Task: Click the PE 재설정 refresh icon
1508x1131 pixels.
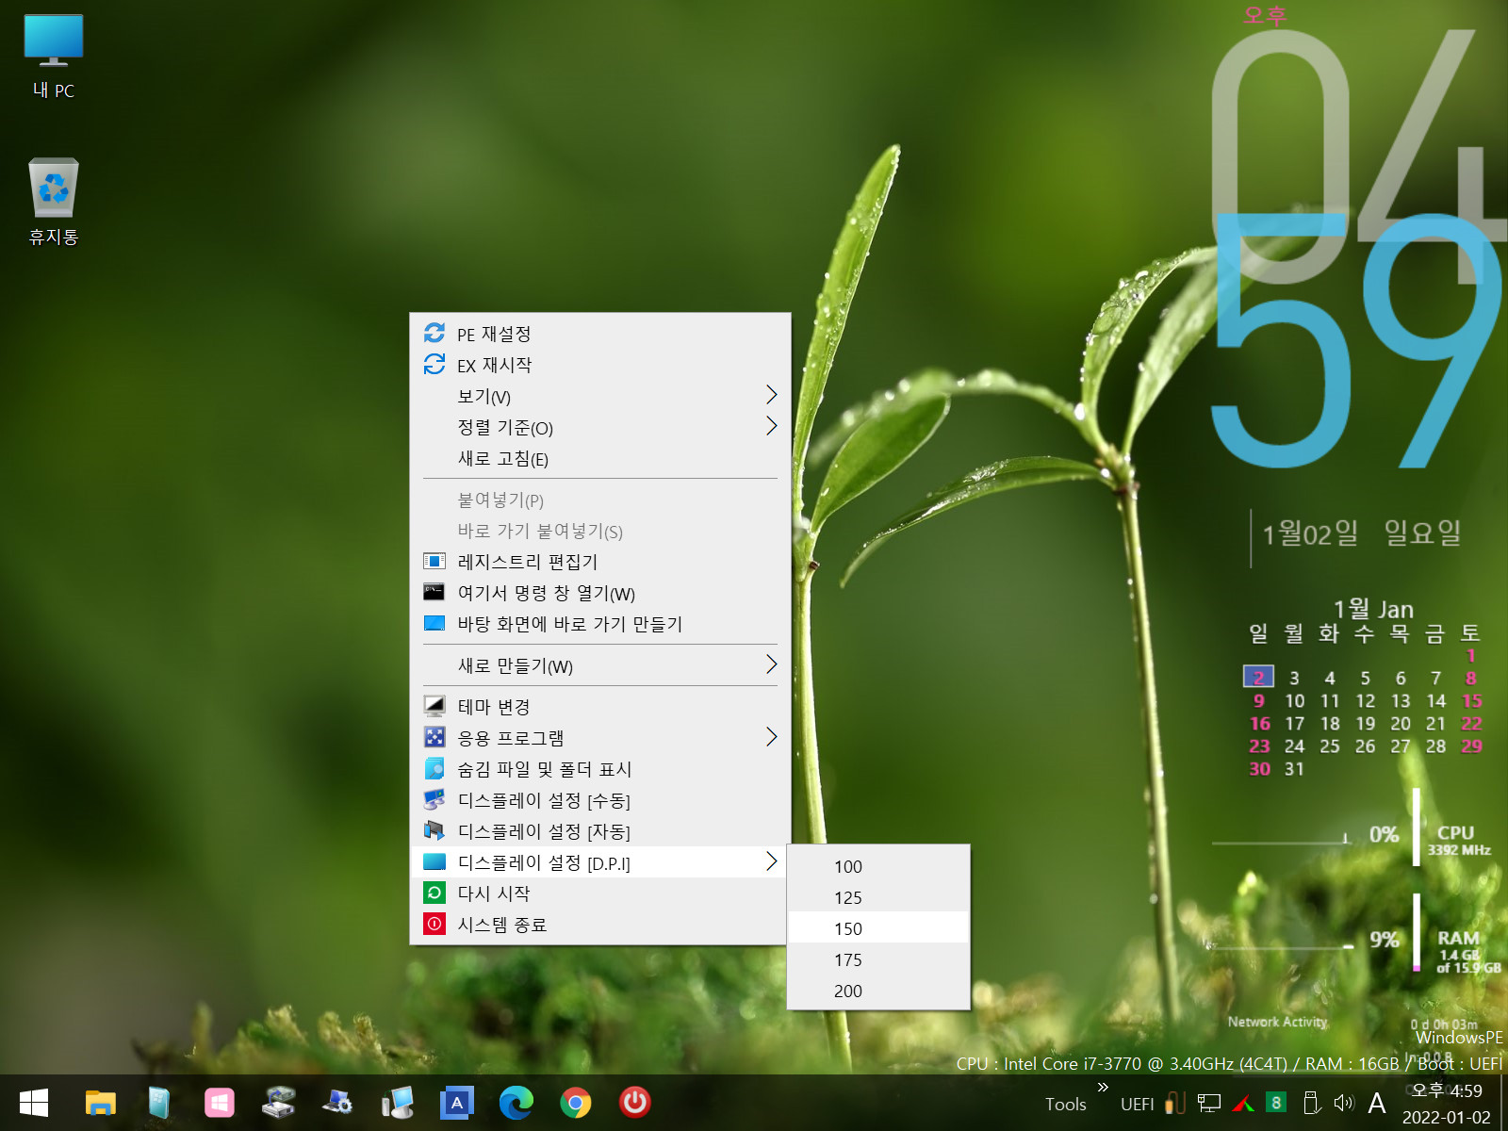Action: pyautogui.click(x=434, y=333)
